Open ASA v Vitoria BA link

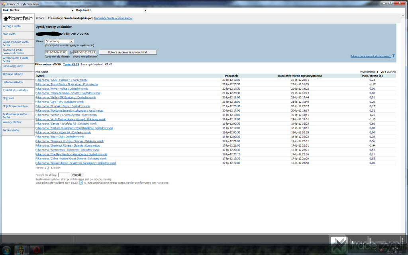pyautogui.click(x=63, y=132)
